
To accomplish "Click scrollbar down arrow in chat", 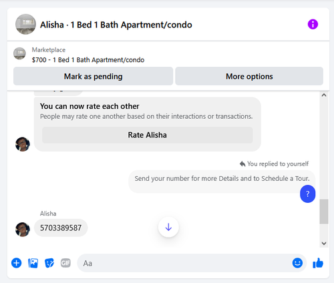I will [324, 243].
